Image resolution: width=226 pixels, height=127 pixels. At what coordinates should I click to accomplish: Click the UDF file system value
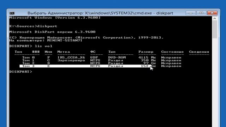94,58
